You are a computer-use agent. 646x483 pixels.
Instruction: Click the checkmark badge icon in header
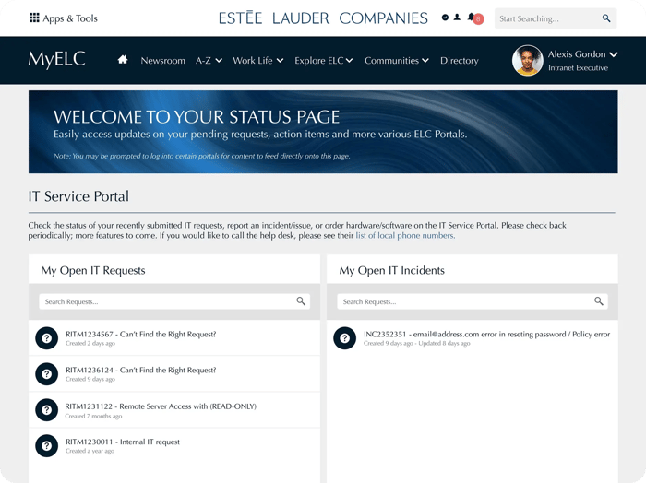pyautogui.click(x=445, y=18)
